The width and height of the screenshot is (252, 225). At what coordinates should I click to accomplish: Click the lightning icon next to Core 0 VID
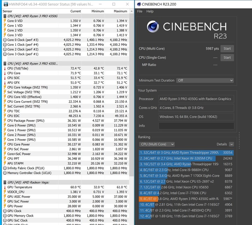[5, 21]
